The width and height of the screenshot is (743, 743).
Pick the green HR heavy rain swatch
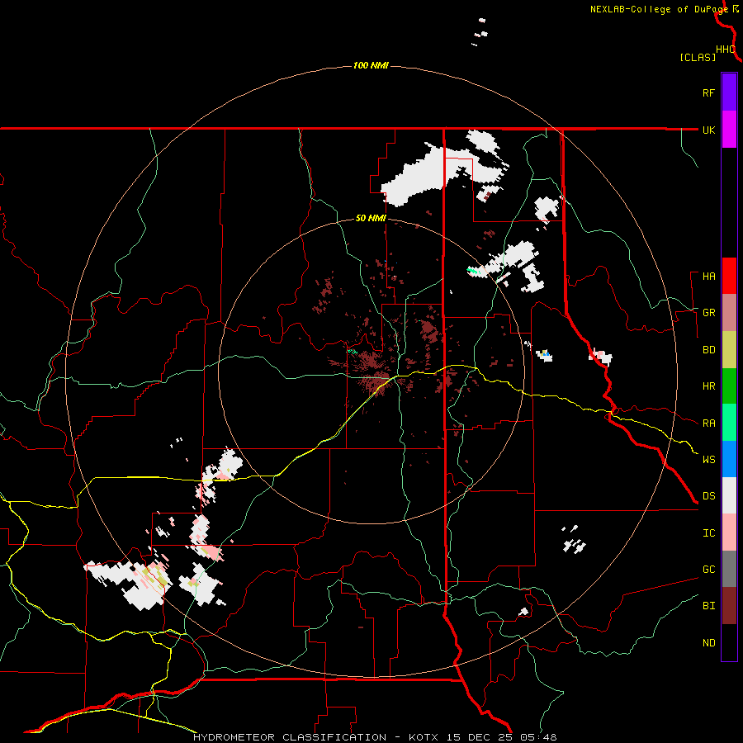point(729,386)
